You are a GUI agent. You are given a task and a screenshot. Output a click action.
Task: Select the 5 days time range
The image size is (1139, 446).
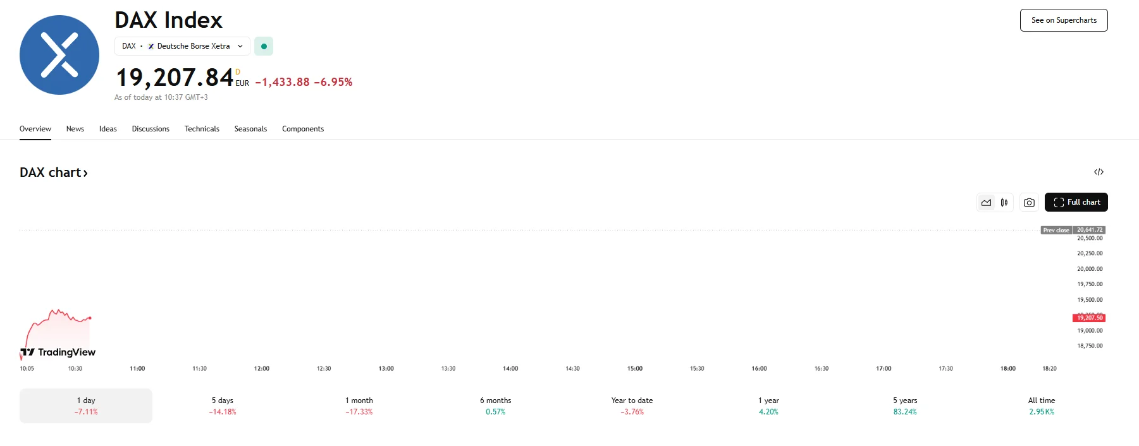coord(223,406)
